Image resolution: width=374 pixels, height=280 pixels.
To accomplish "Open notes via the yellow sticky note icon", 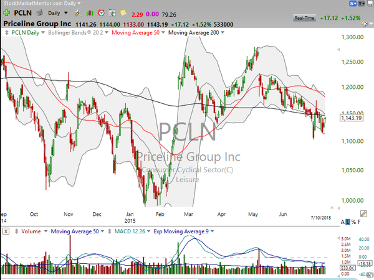I will (x=123, y=12).
